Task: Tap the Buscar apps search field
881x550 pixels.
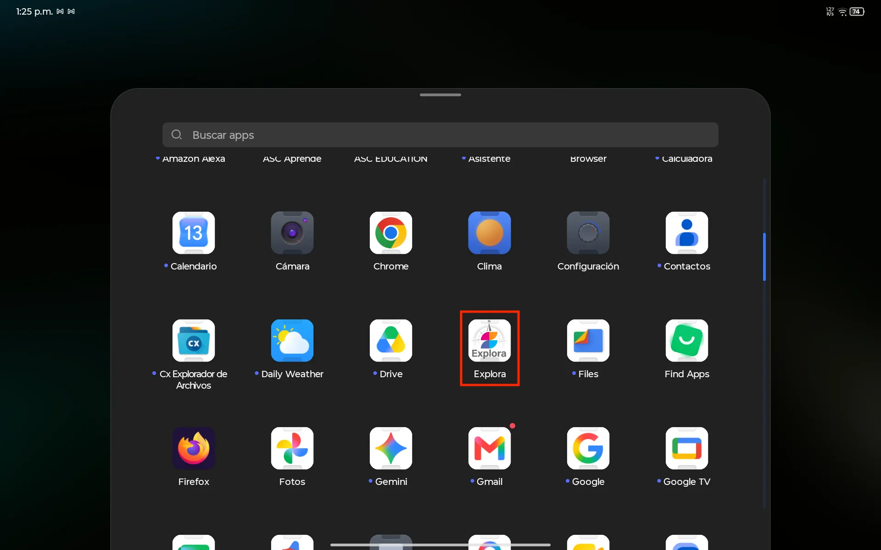Action: tap(440, 135)
